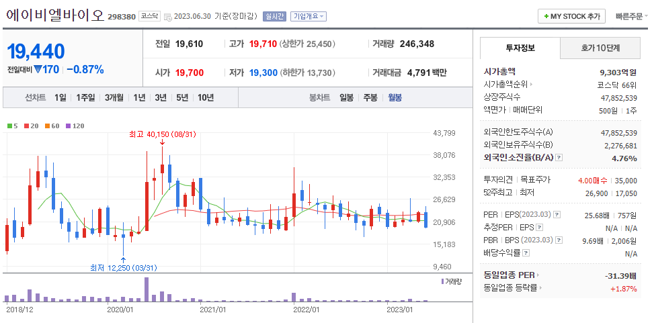Viewport: 652px width, 323px height.
Task: Open the 기업개요 dropdown
Action: pyautogui.click(x=309, y=17)
